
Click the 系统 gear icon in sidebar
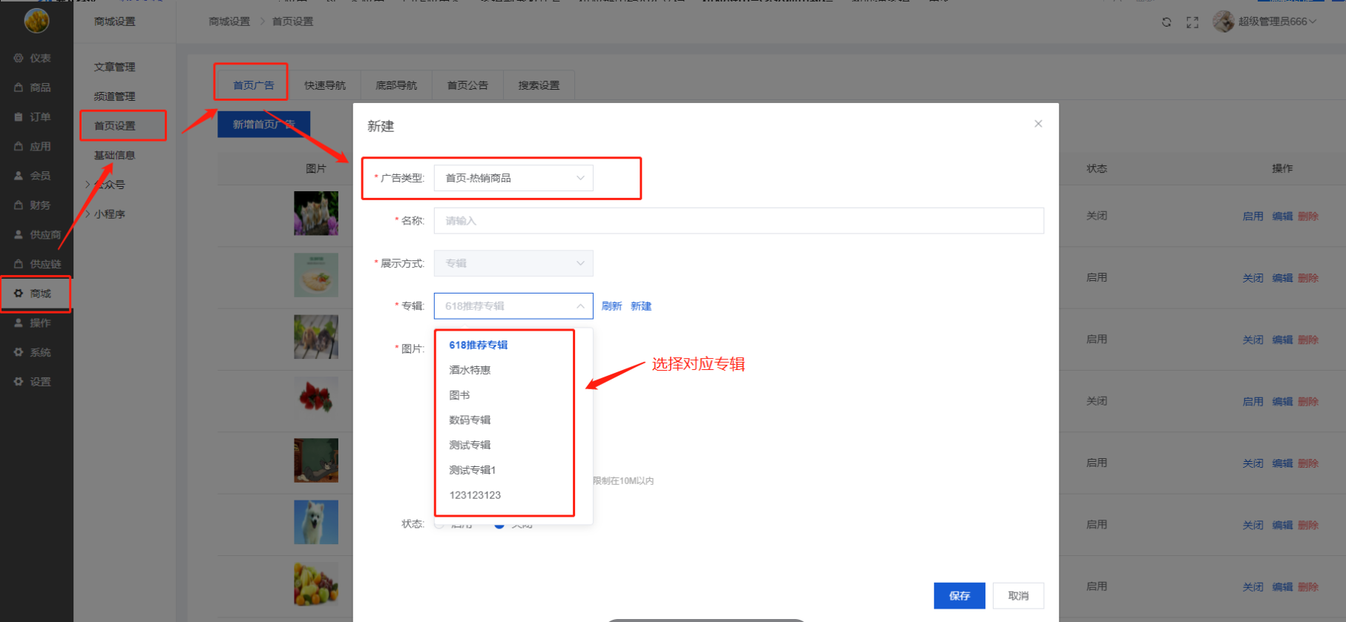pyautogui.click(x=19, y=352)
